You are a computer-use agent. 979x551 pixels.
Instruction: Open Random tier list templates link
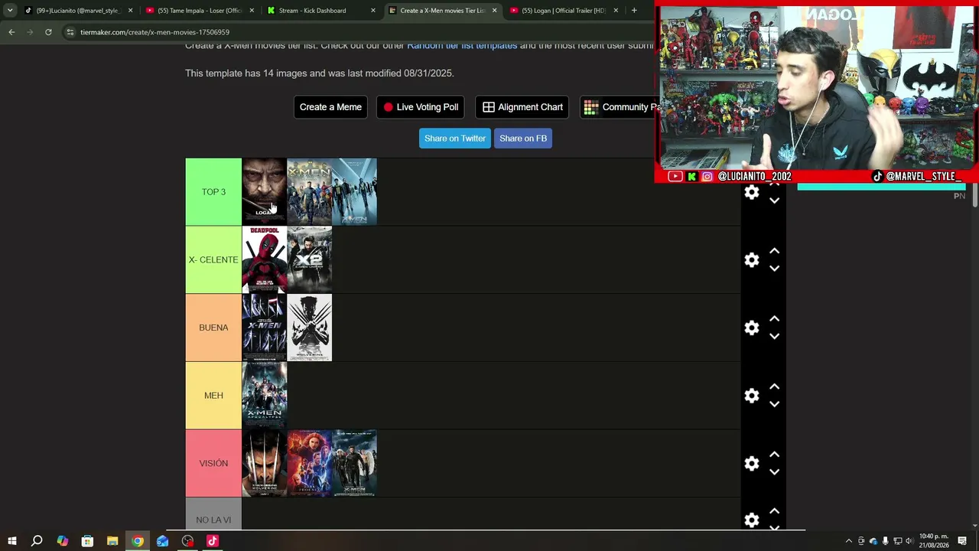(462, 46)
